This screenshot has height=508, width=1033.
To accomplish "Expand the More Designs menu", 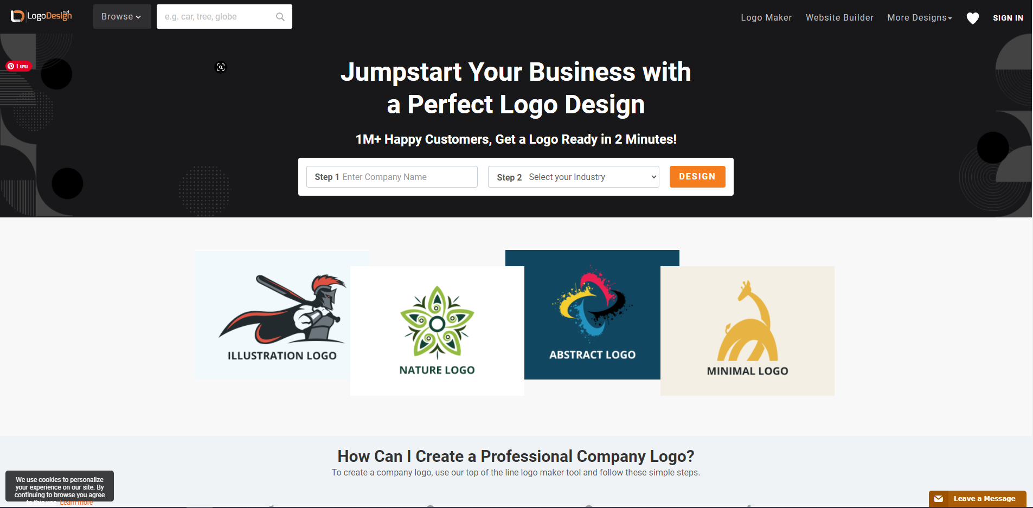I will coord(920,18).
